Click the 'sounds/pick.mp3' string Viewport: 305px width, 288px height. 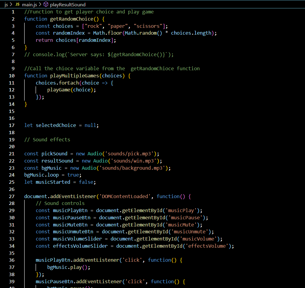click(131, 154)
